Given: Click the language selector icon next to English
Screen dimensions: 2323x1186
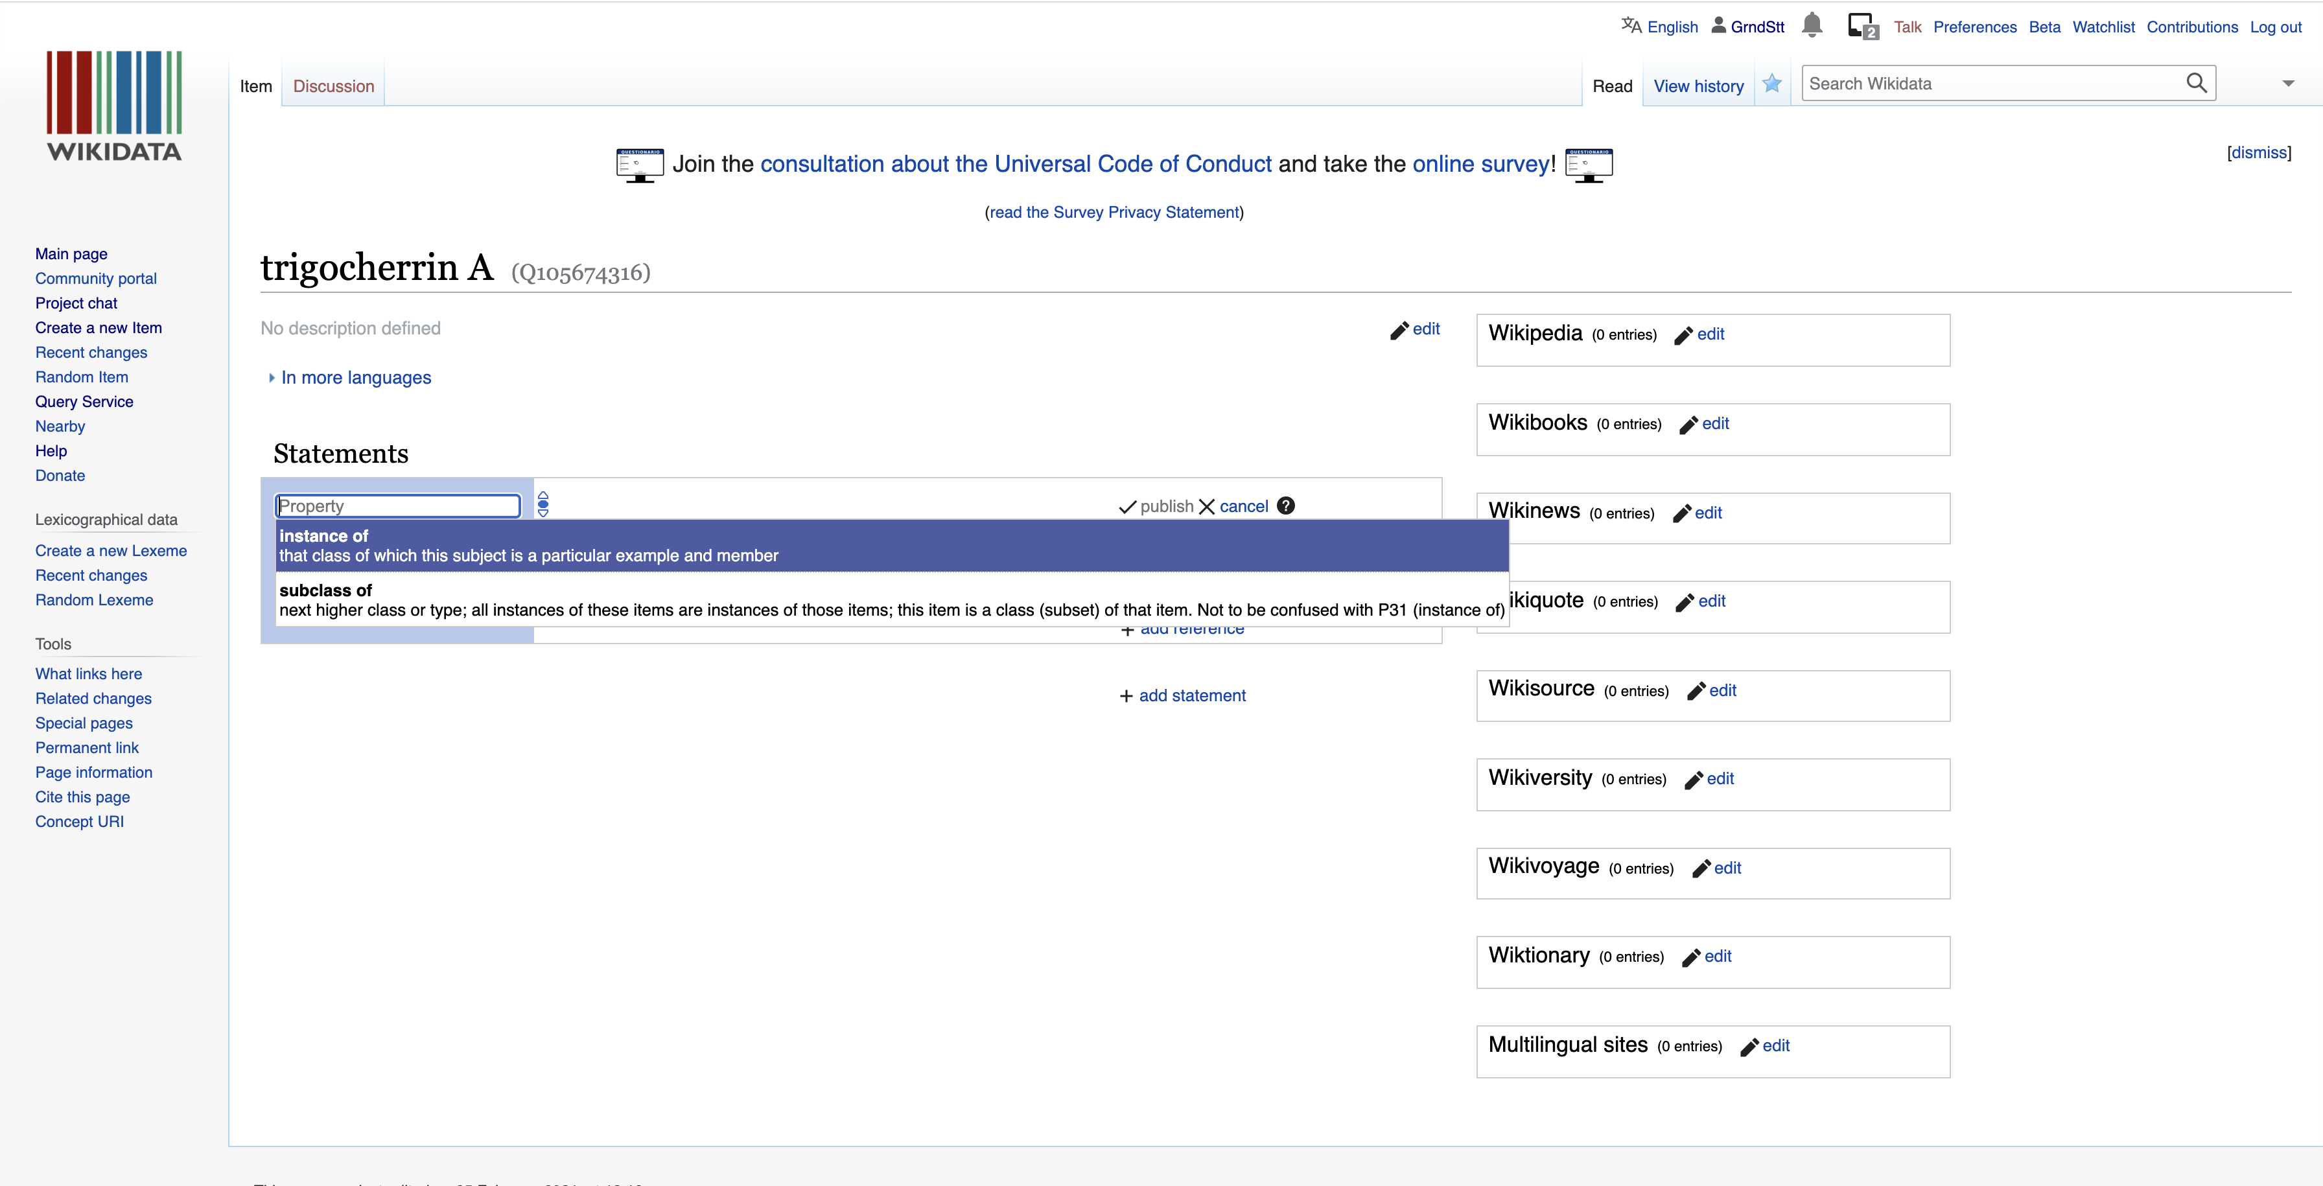Looking at the screenshot, I should pyautogui.click(x=1631, y=25).
